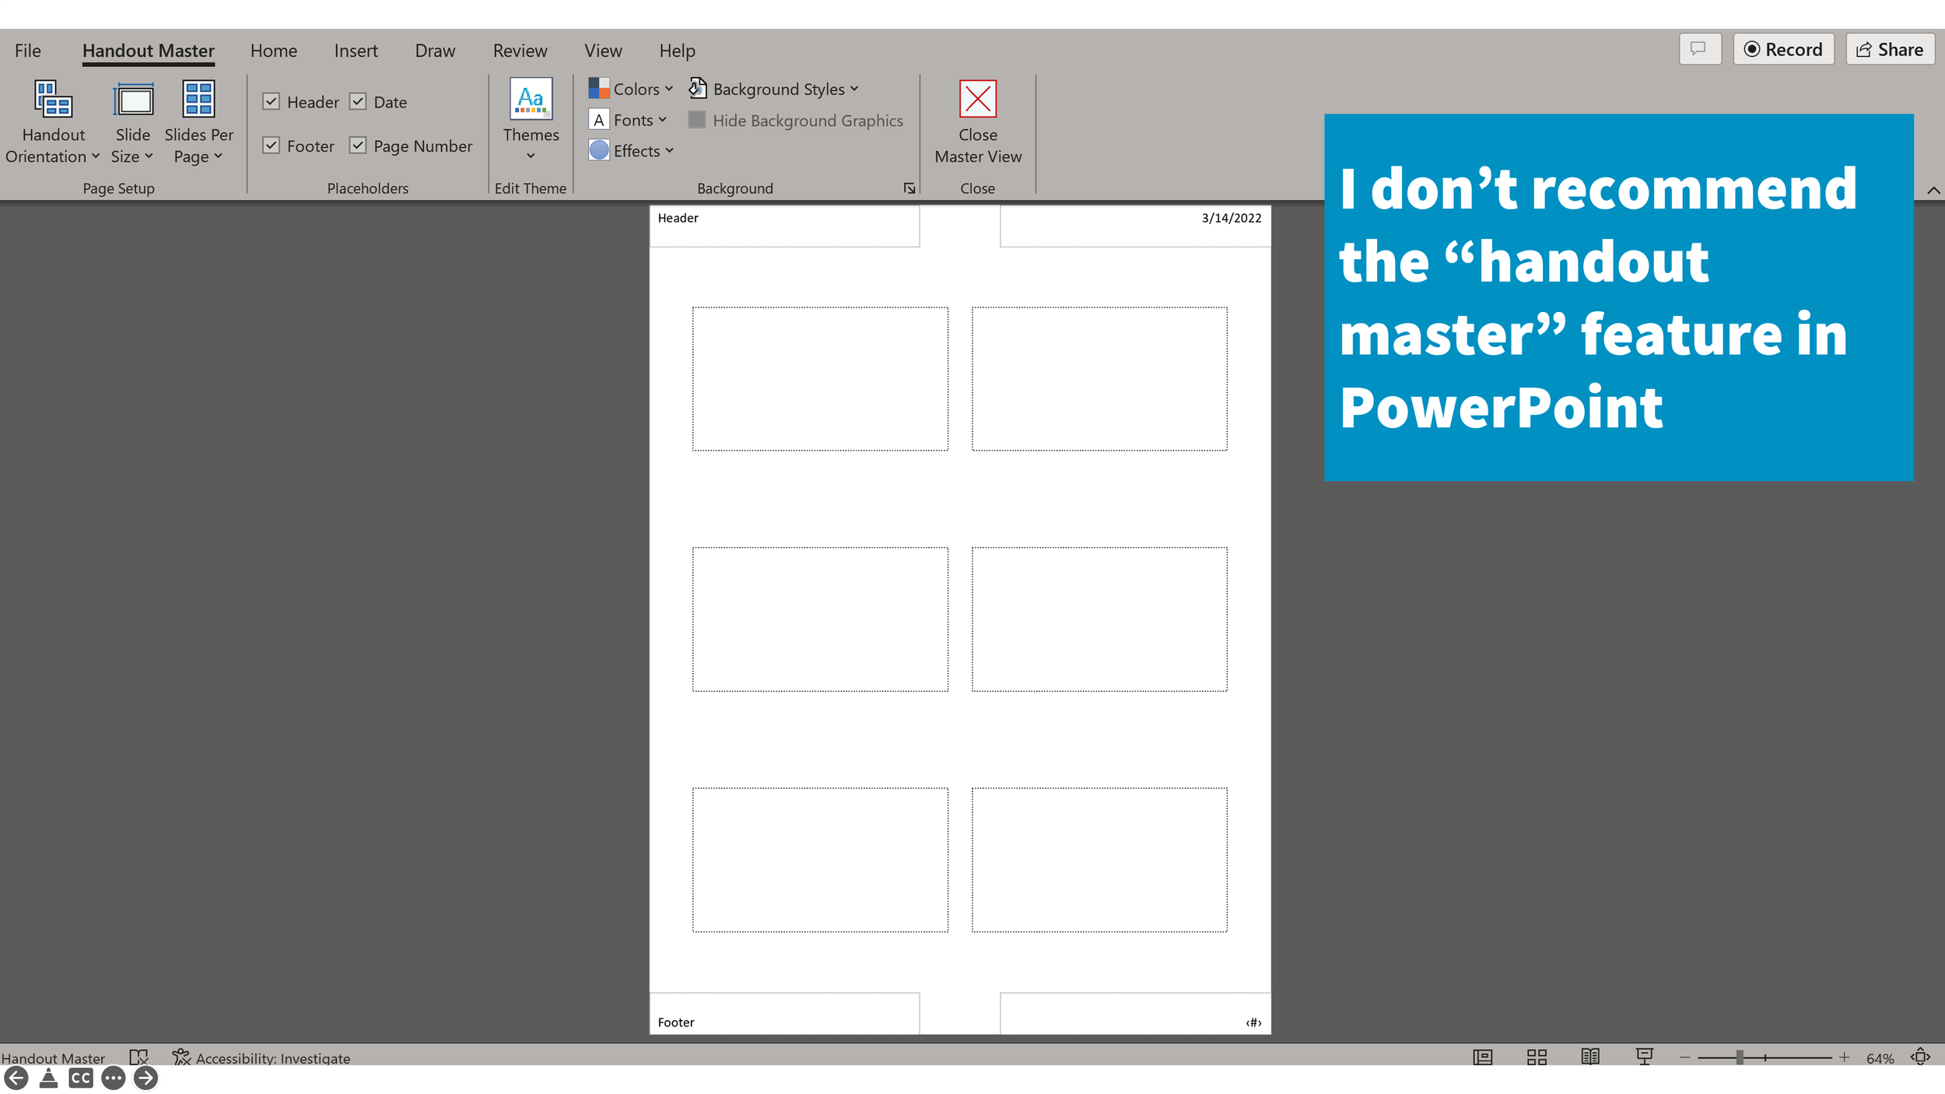Open Background Styles
1945x1094 pixels.
[775, 89]
